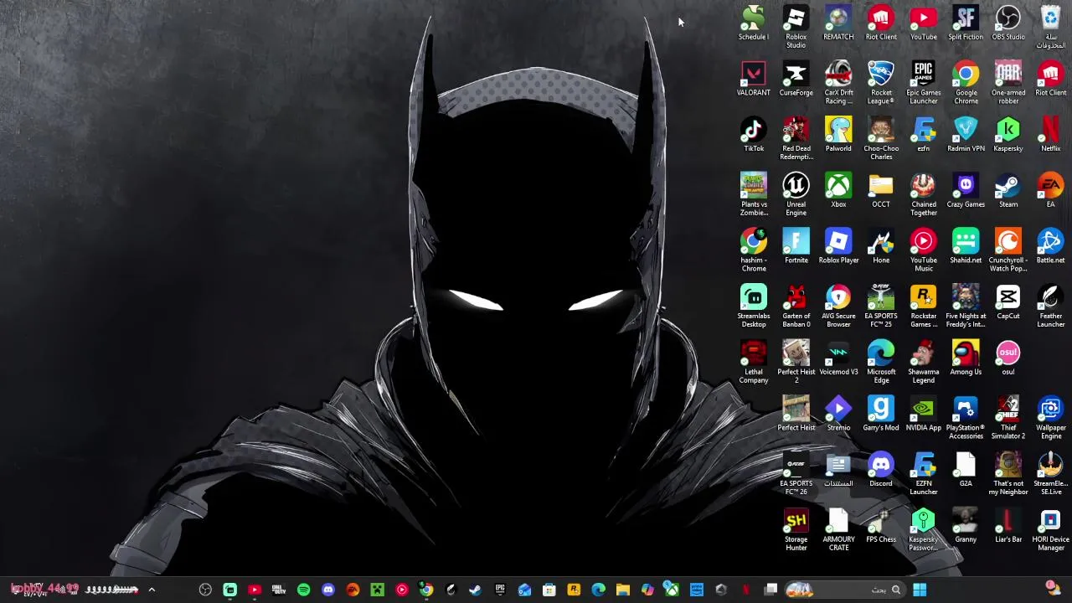Open the Choo-Choo Charles shortcut
The image size is (1072, 603).
click(881, 139)
